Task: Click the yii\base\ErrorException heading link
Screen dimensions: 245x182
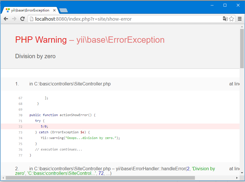Action: click(120, 40)
